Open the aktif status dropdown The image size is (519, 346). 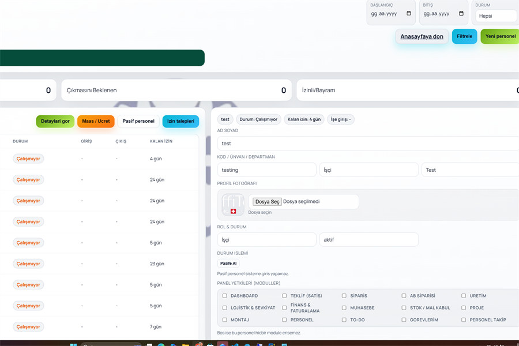pyautogui.click(x=368, y=239)
